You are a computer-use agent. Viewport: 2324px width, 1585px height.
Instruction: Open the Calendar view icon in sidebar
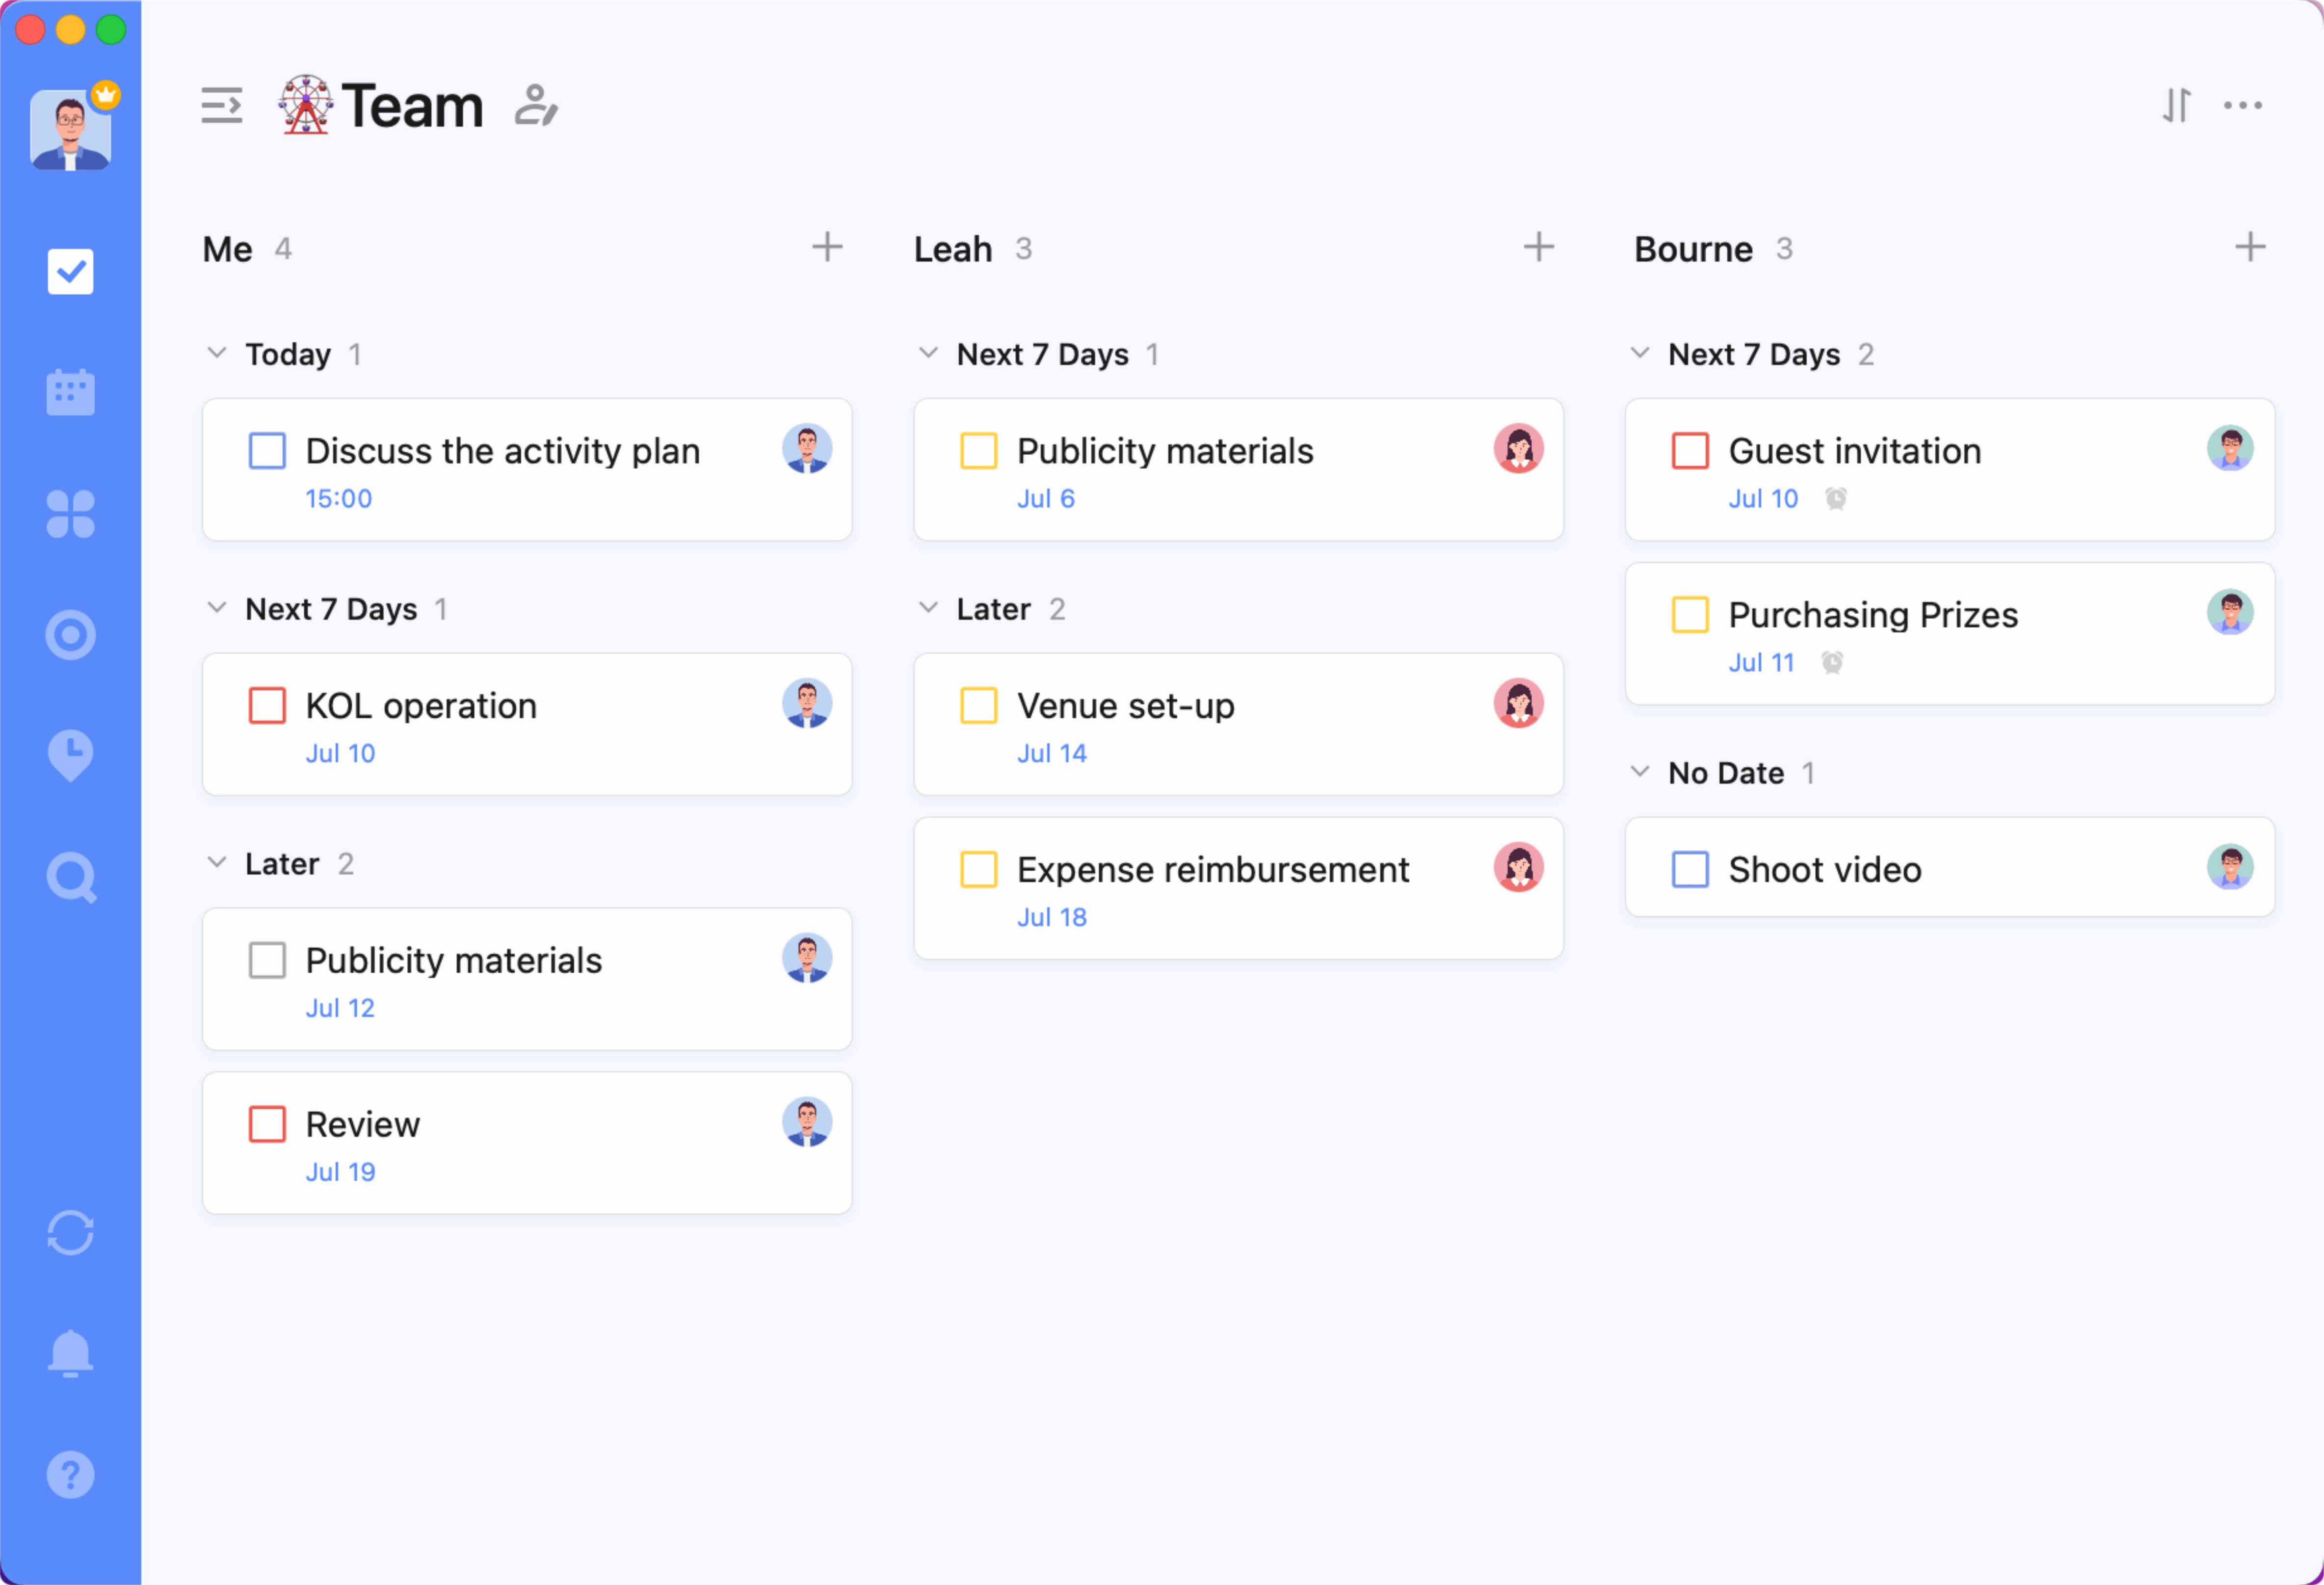71,390
